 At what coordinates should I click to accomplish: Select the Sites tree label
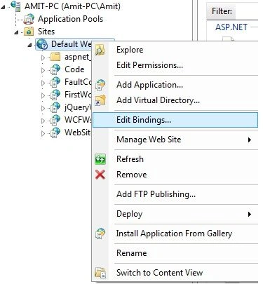[46, 32]
